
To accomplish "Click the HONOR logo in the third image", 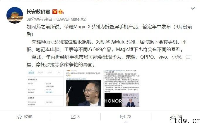I will pos(113,101).
